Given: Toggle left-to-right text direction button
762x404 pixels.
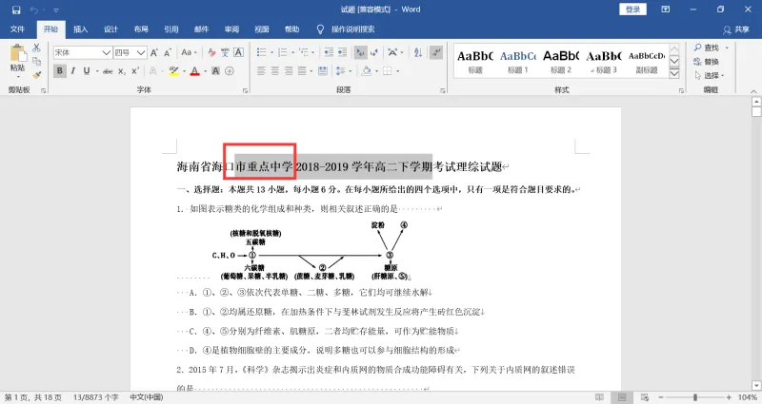Looking at the screenshot, I should (x=360, y=52).
